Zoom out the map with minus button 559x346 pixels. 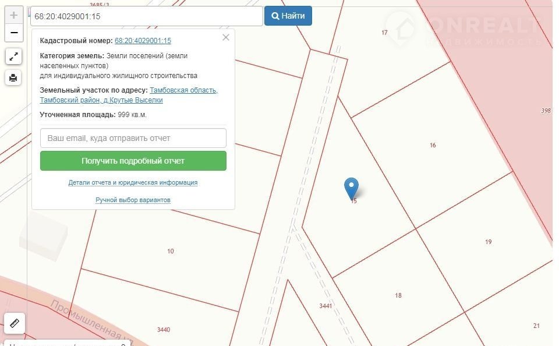click(x=14, y=33)
